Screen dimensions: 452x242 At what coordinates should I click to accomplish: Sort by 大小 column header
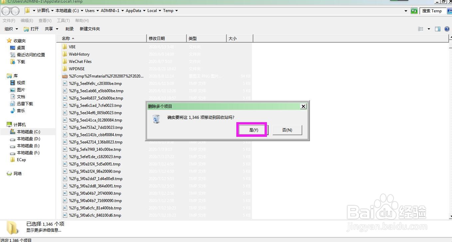point(240,38)
